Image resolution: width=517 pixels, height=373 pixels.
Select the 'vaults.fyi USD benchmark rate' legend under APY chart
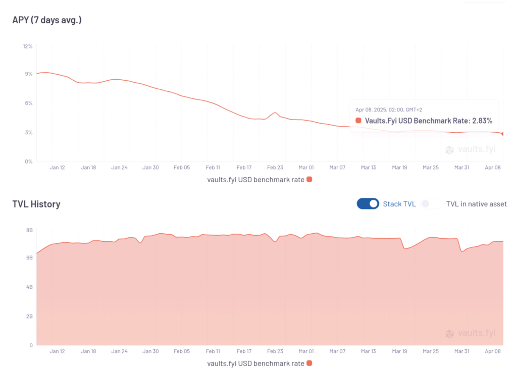click(260, 179)
